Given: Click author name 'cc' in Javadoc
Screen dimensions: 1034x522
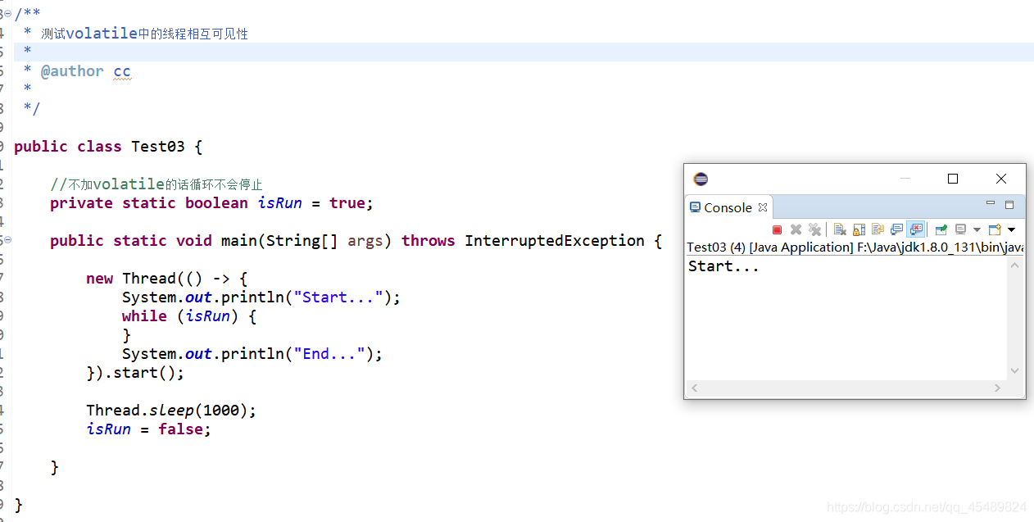Looking at the screenshot, I should tap(122, 71).
